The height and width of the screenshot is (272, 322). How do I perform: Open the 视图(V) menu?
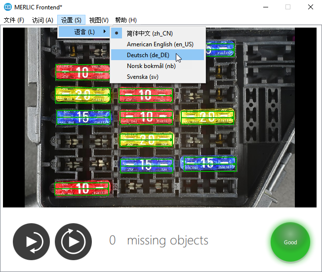[x=99, y=20]
